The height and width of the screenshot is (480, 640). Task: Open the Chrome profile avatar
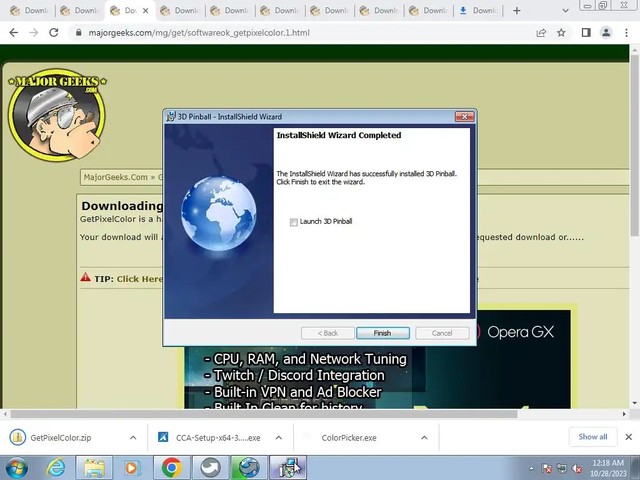606,32
